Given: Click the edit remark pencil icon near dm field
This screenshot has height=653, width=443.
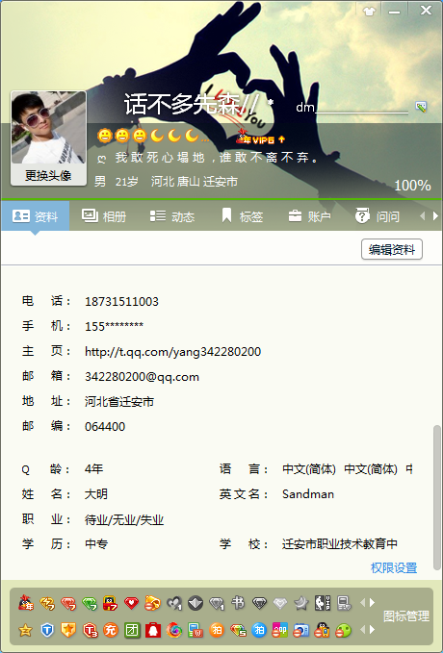Looking at the screenshot, I should [x=421, y=107].
